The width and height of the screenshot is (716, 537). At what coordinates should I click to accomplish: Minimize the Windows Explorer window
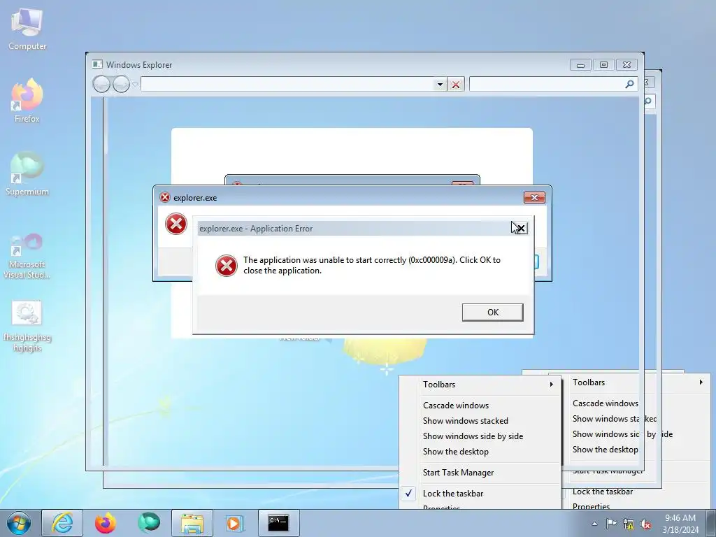(580, 65)
